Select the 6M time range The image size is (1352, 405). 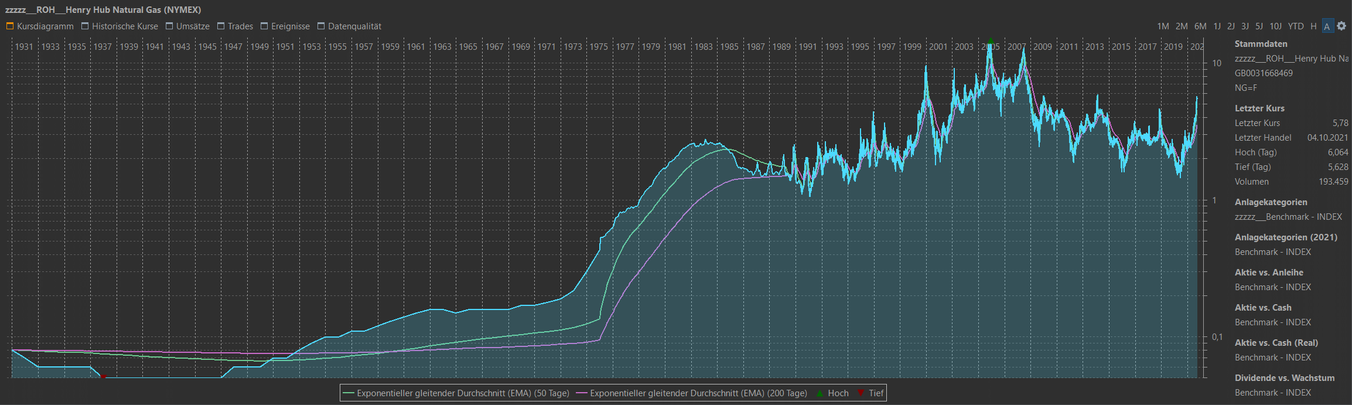pyautogui.click(x=1200, y=26)
